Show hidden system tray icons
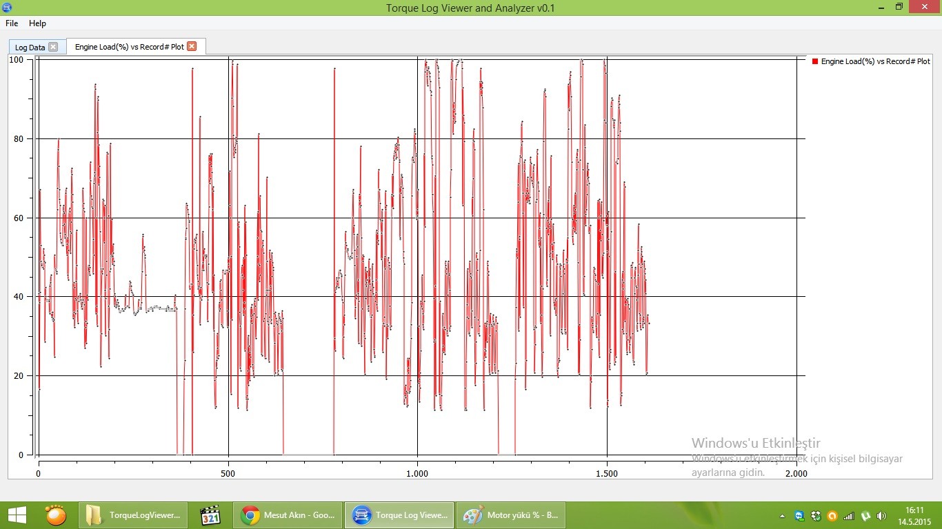 pyautogui.click(x=782, y=516)
